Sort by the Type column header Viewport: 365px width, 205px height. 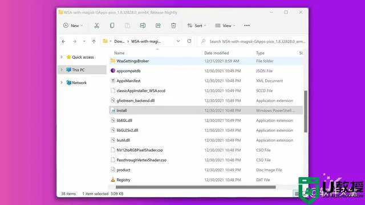(x=260, y=53)
